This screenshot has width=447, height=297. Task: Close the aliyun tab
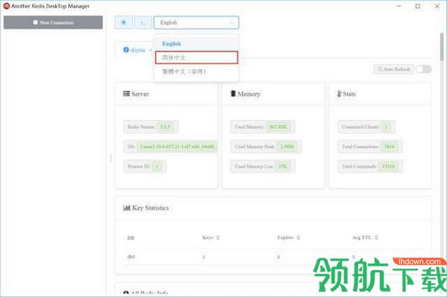tap(150, 50)
